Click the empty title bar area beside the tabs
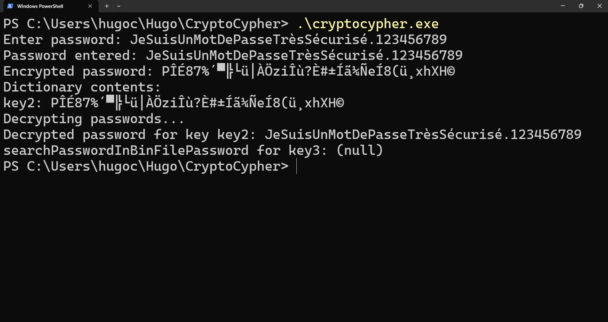Image resolution: width=608 pixels, height=322 pixels. tap(336, 6)
